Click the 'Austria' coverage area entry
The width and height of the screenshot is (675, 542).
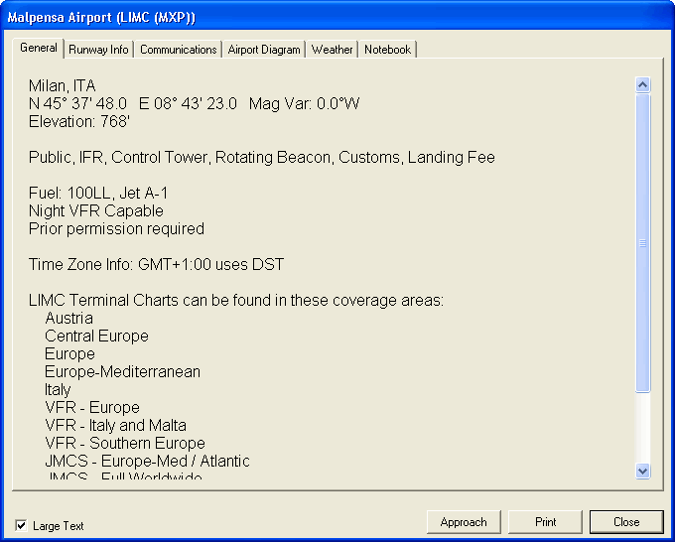point(68,318)
